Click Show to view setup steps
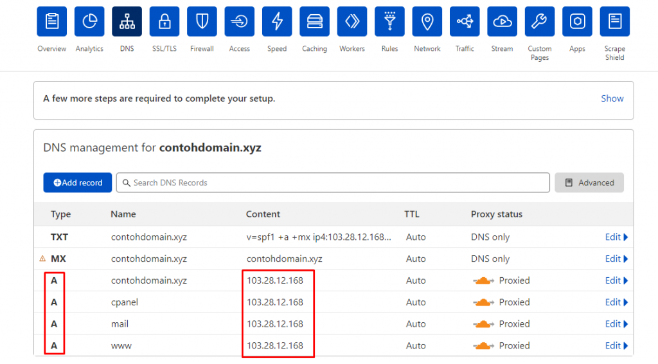This screenshot has height=364, width=658. click(612, 98)
